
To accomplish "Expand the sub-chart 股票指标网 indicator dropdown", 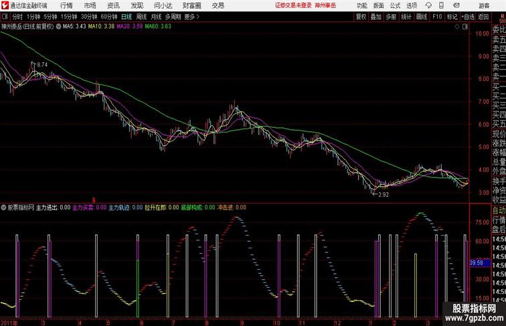I will coord(3,208).
